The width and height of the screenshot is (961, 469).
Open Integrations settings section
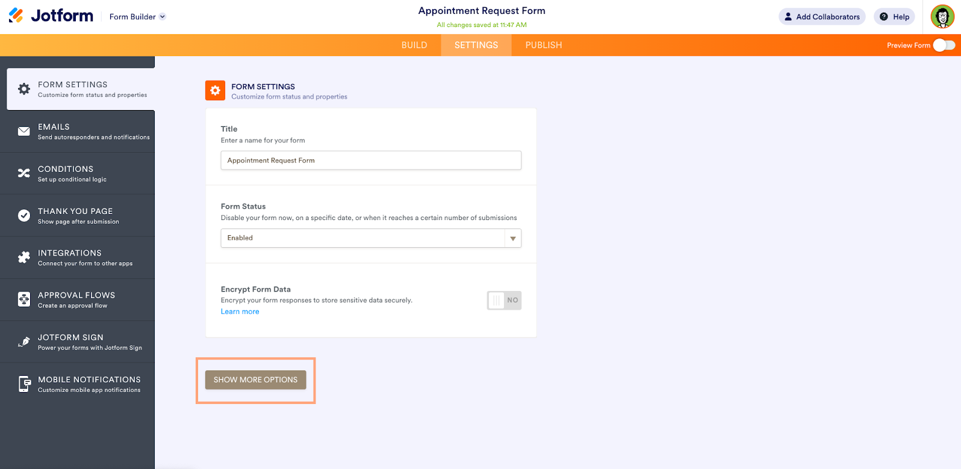77,257
